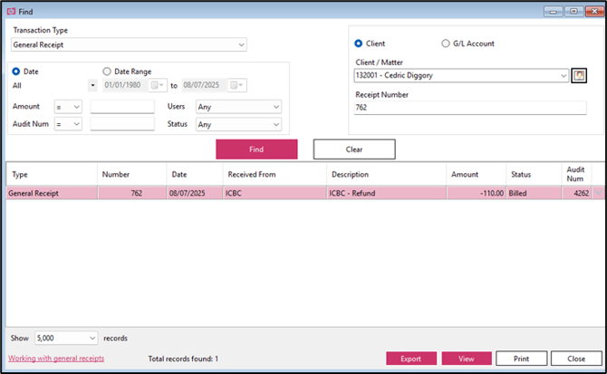Screen dimensions: 607x374
Task: Click the Receipt Number input field
Action: pyautogui.click(x=470, y=108)
